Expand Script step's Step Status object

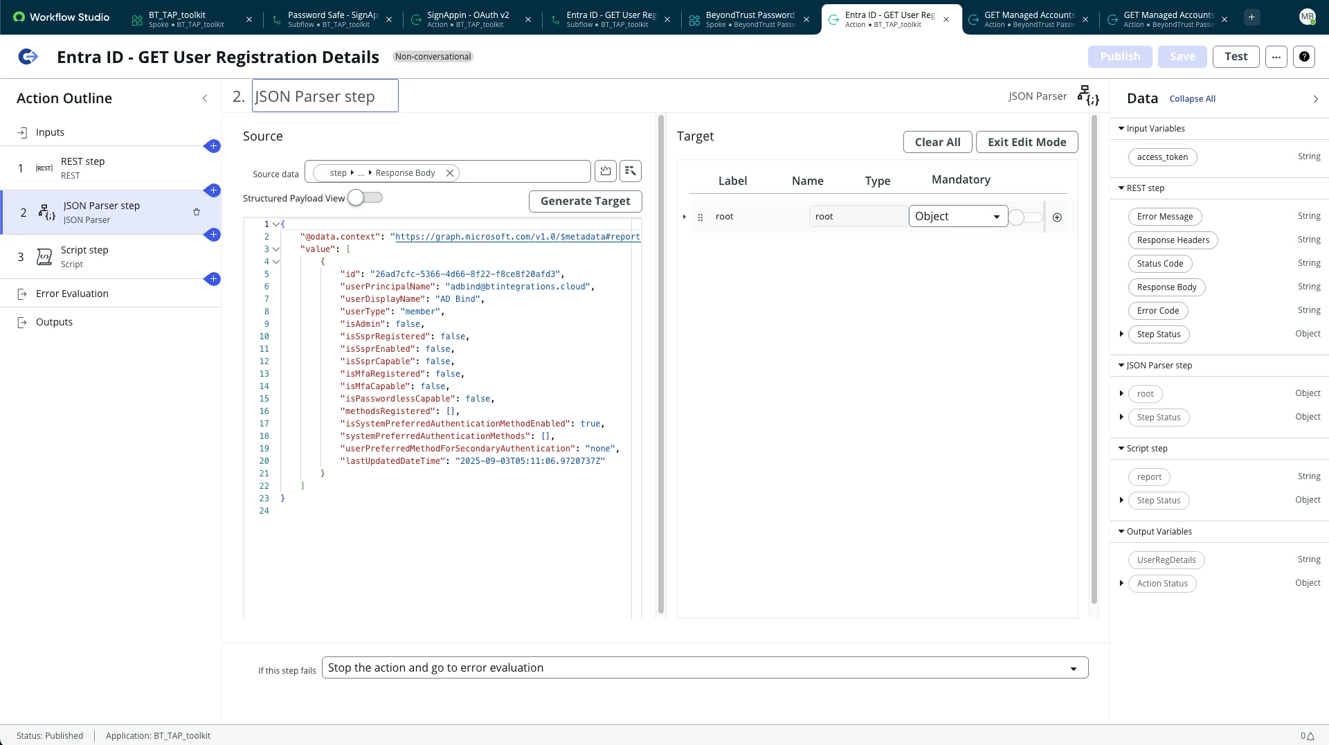pyautogui.click(x=1121, y=501)
